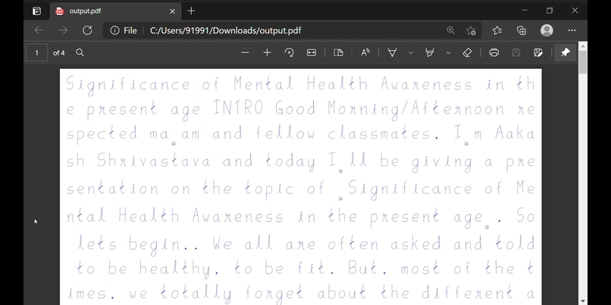The height and width of the screenshot is (305, 611).
Task: Search within the PDF document
Action: 80,52
